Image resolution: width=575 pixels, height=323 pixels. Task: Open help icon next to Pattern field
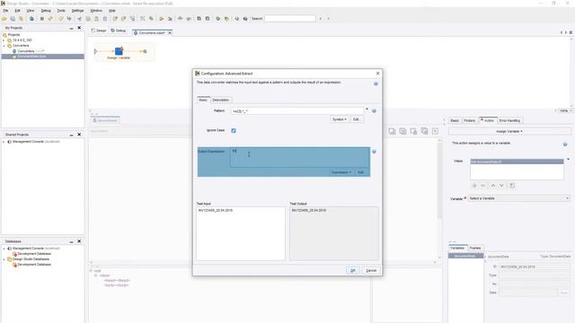[x=374, y=111]
